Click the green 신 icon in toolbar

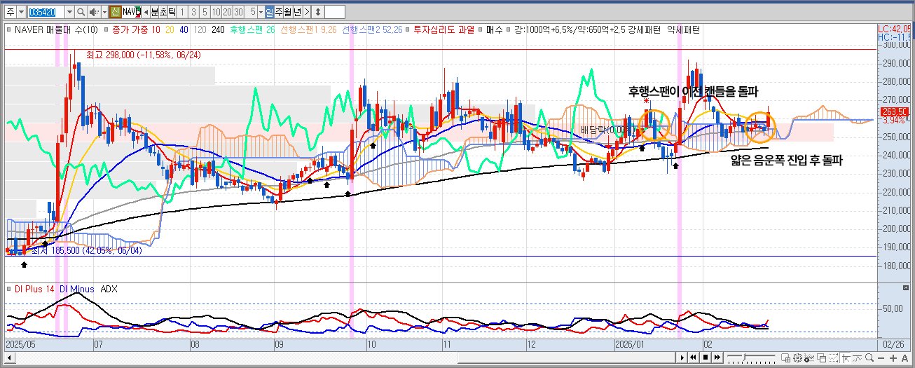115,12
